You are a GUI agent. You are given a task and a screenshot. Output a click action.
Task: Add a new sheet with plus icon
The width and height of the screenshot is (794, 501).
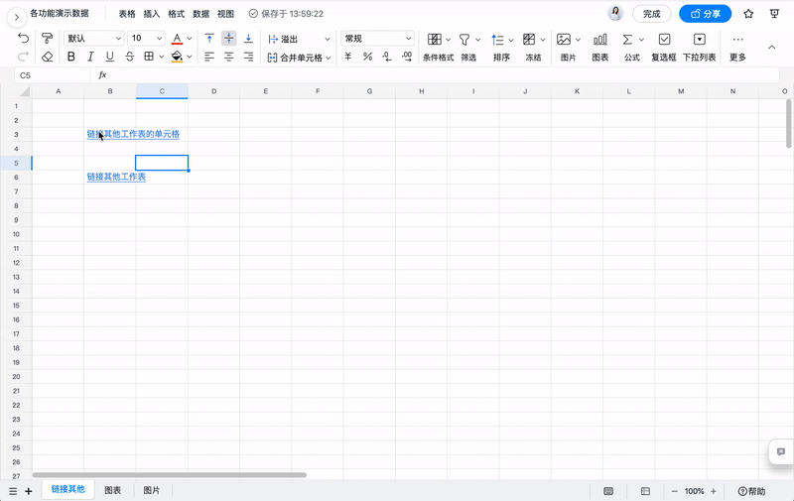tap(29, 491)
